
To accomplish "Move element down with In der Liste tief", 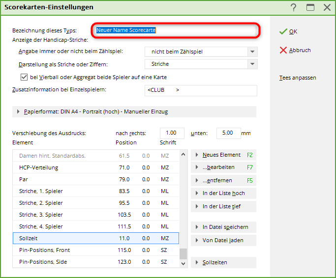I will pos(223,206).
